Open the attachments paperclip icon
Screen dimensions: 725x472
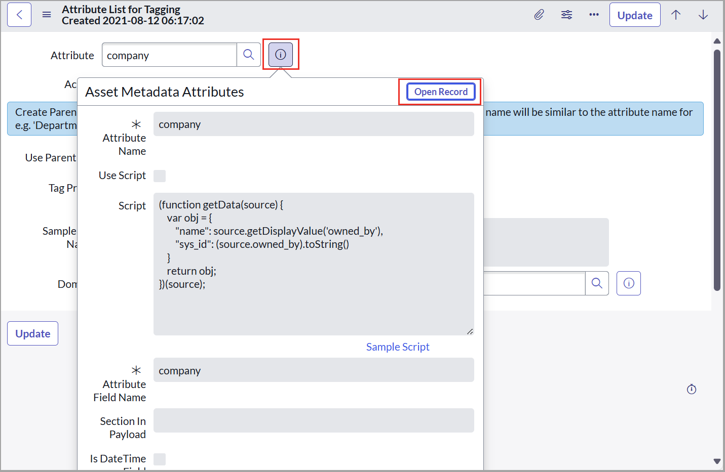(x=539, y=15)
